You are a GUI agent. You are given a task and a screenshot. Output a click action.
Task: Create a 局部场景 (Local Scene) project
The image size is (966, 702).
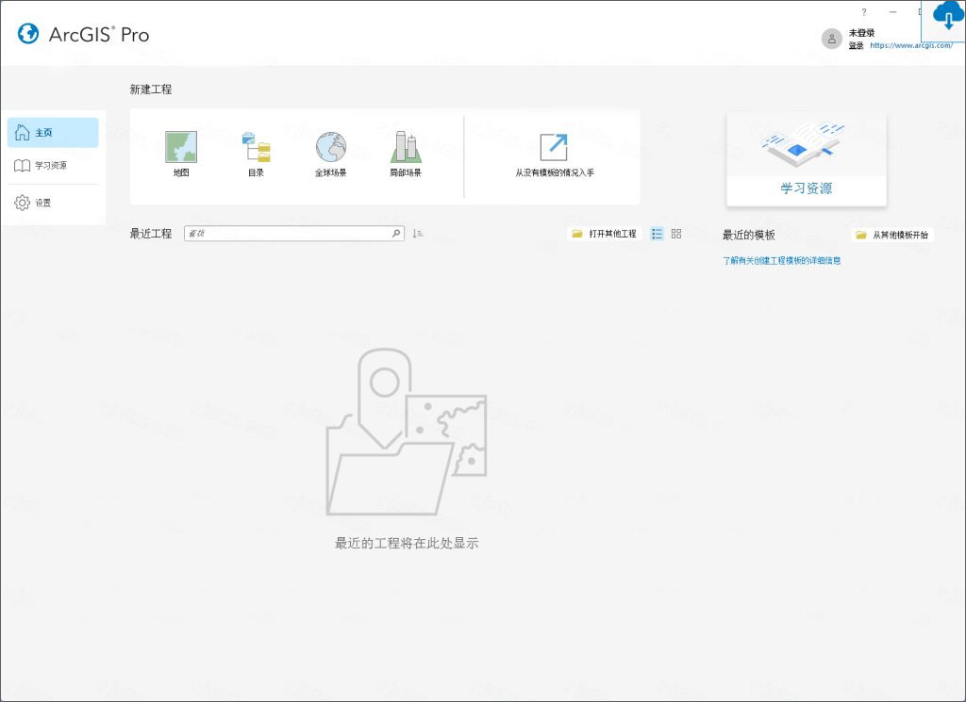click(x=407, y=151)
